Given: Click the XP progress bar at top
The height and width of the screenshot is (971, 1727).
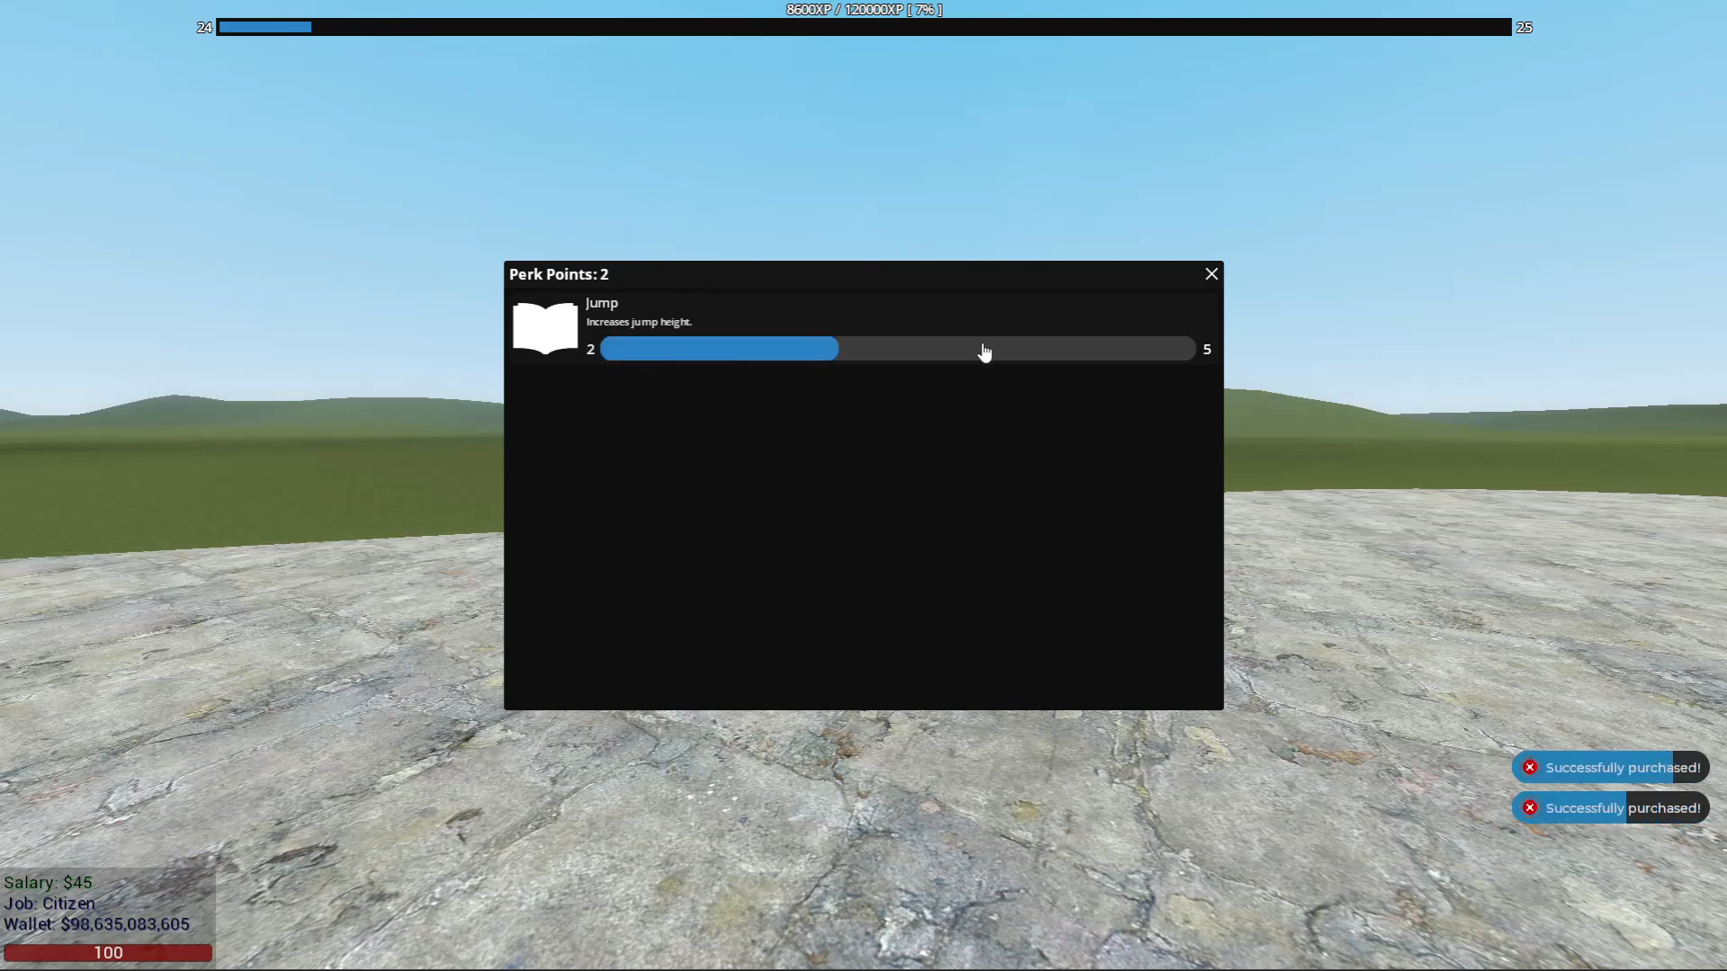Looking at the screenshot, I should click(x=863, y=28).
